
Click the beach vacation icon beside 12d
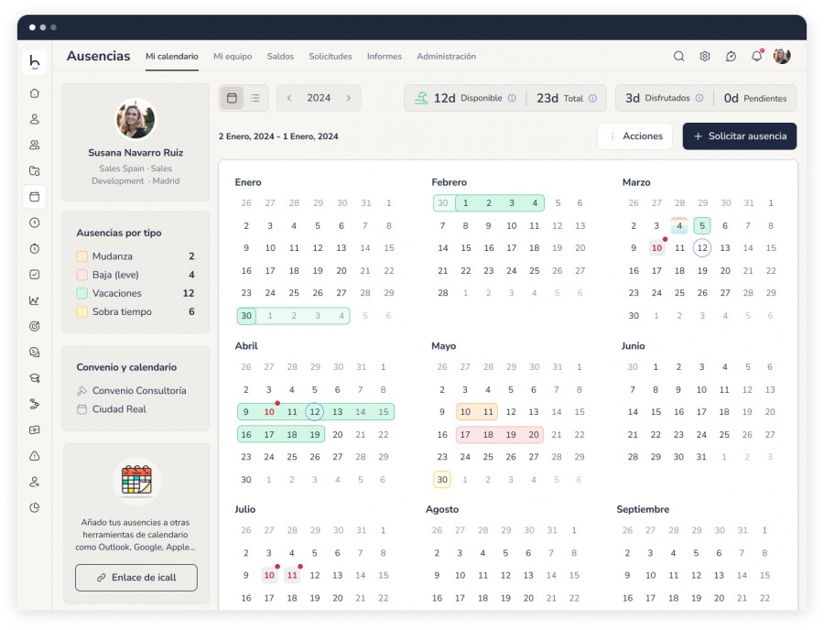[421, 98]
